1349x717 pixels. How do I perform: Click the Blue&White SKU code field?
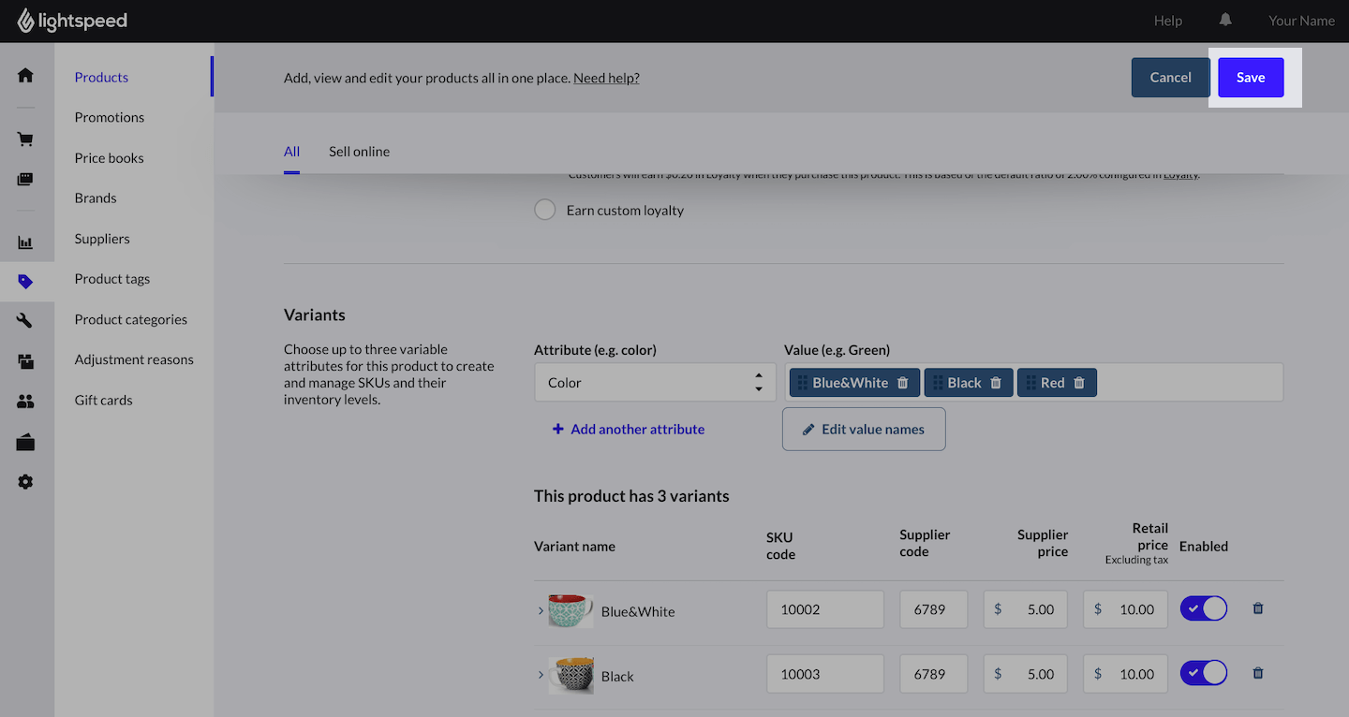(824, 609)
